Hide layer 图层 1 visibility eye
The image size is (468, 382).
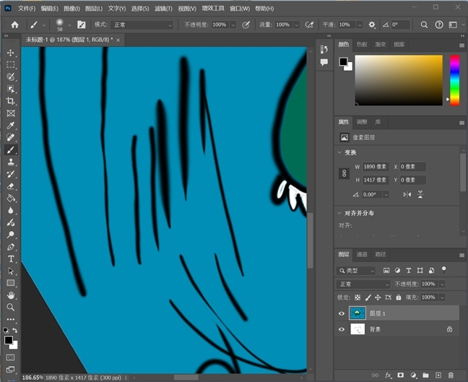coord(342,313)
